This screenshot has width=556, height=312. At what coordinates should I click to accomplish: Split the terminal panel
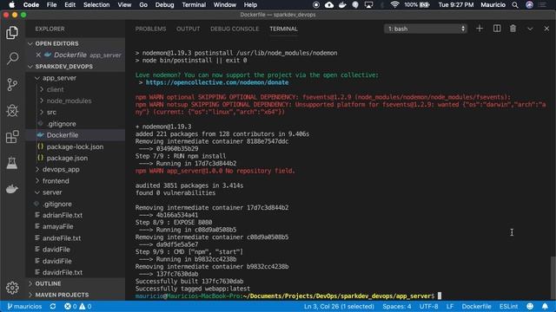tap(497, 29)
